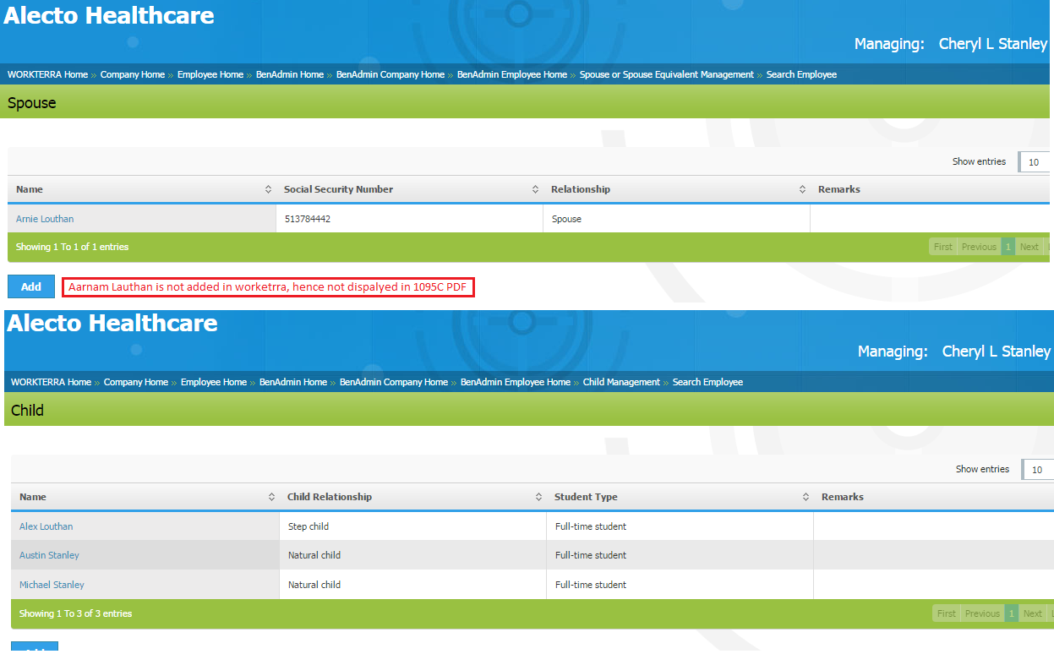Click the Social Security Number header text
This screenshot has height=665, width=1054.
338,189
